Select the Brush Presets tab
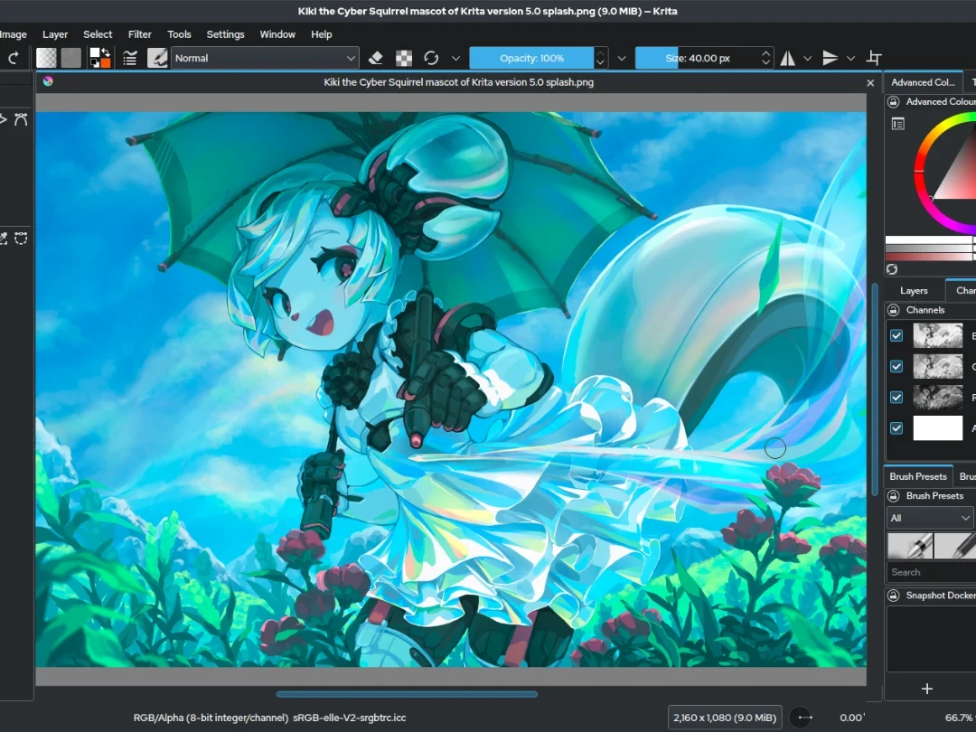 [x=918, y=476]
